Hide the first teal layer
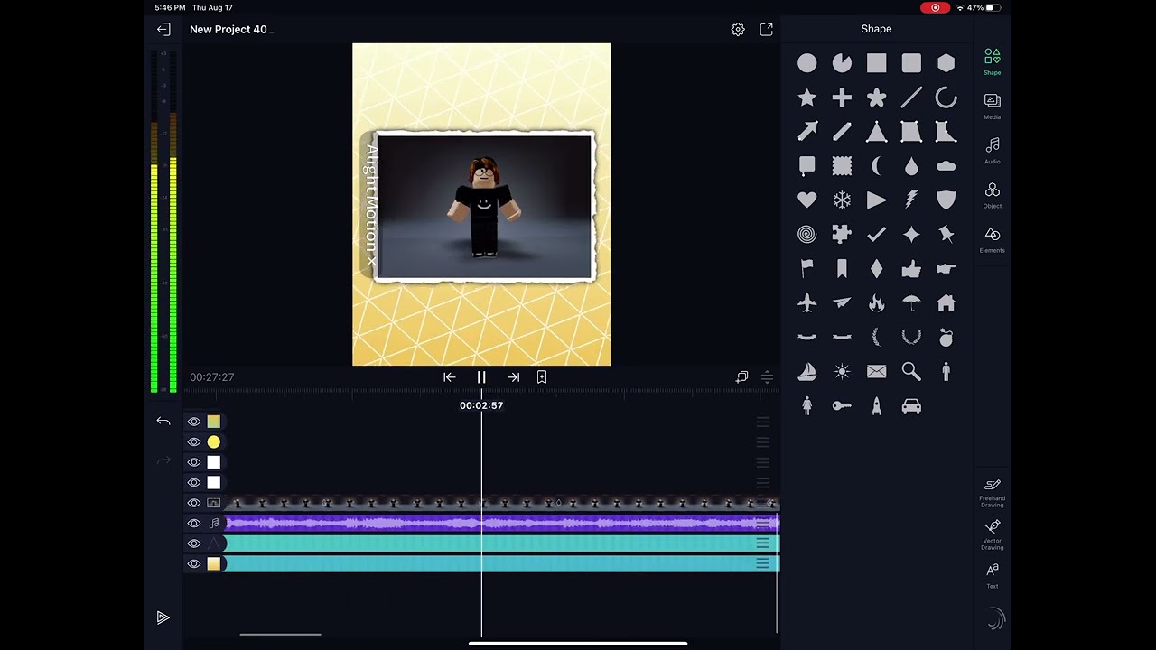Screen dimensions: 1156x650 (x=193, y=543)
